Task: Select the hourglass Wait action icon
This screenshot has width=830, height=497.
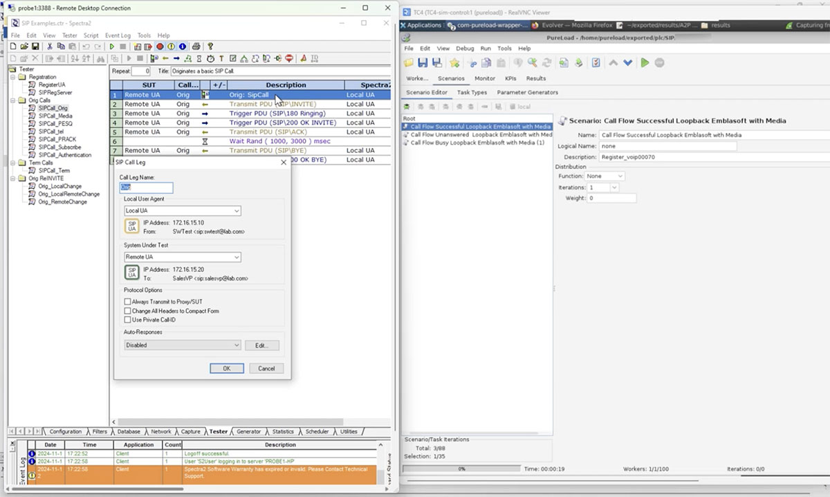Action: pyautogui.click(x=199, y=58)
